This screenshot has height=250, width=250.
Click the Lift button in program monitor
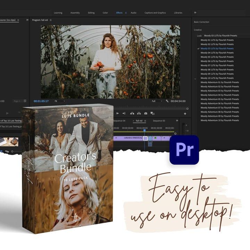pos(132,113)
